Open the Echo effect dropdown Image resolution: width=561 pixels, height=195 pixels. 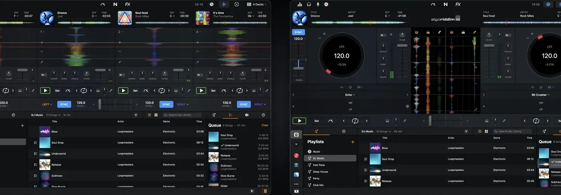pyautogui.click(x=350, y=95)
